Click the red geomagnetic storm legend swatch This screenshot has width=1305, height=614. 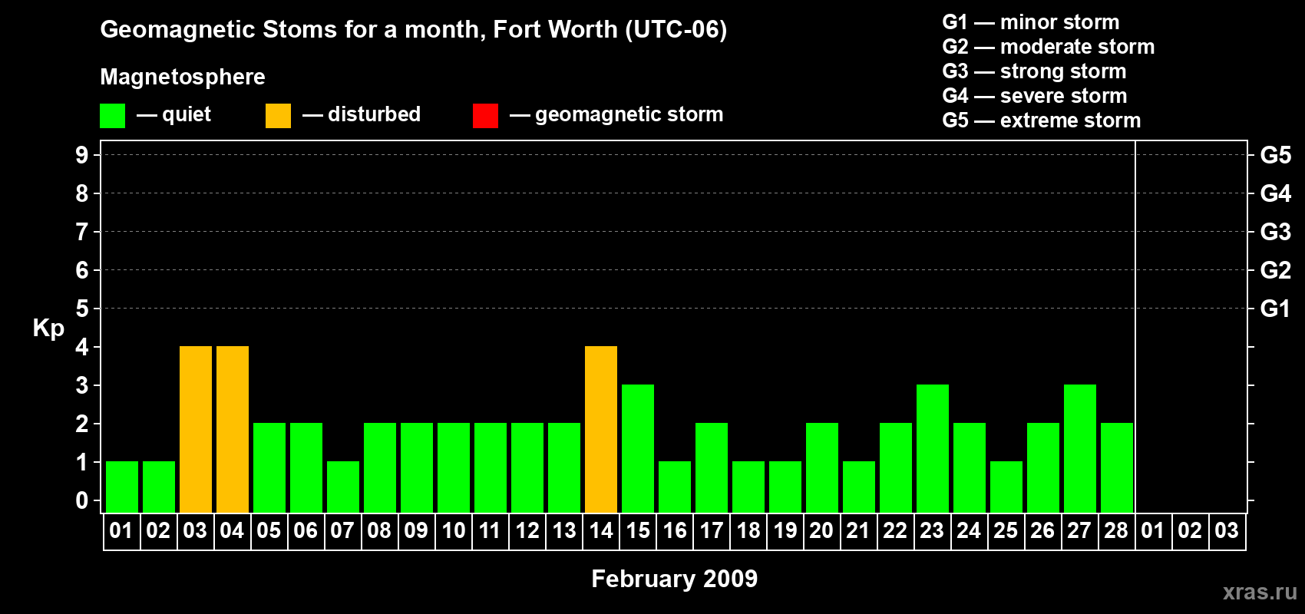pyautogui.click(x=485, y=116)
